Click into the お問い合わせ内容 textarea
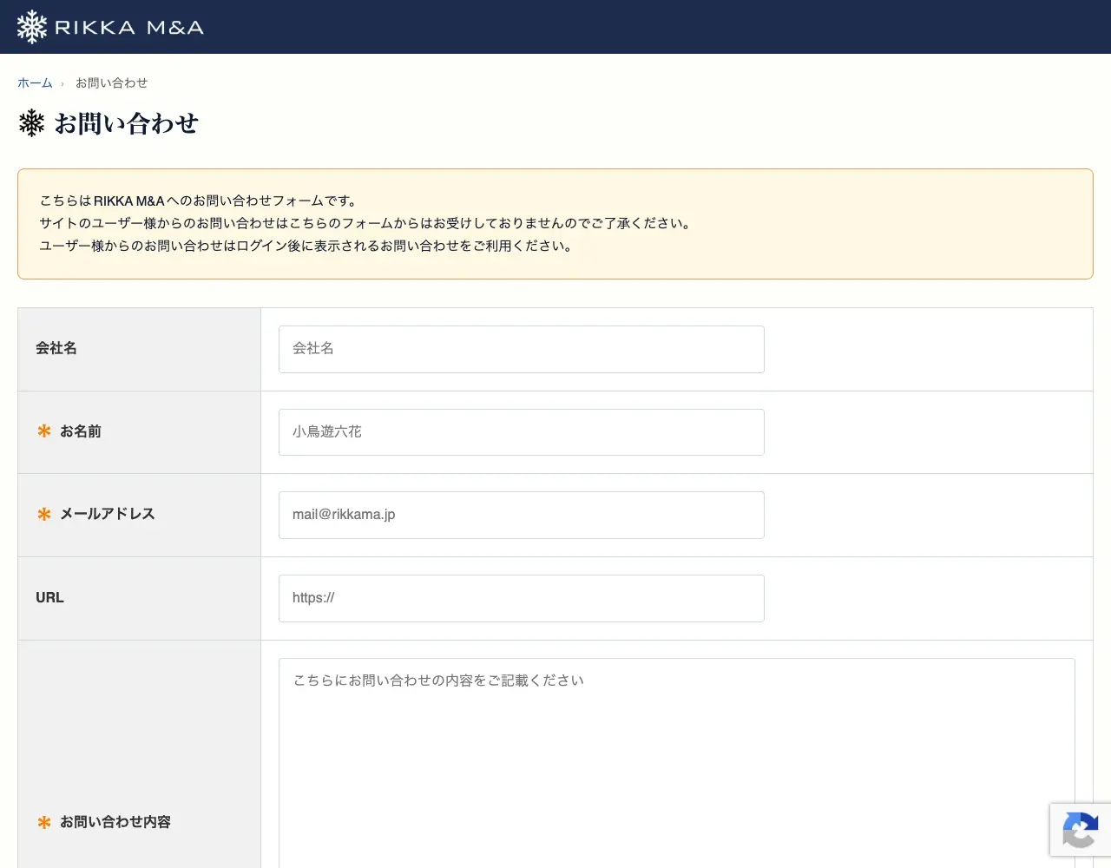The width and height of the screenshot is (1111, 868). point(677,763)
